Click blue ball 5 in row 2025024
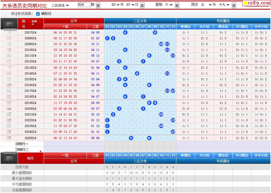271x193 pixels. tap(131, 138)
